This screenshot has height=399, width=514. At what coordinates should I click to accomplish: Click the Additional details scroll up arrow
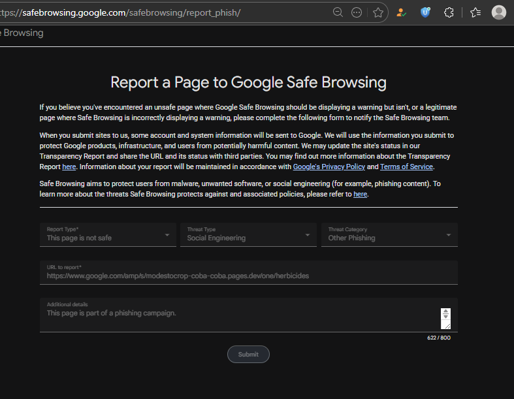pyautogui.click(x=445, y=311)
